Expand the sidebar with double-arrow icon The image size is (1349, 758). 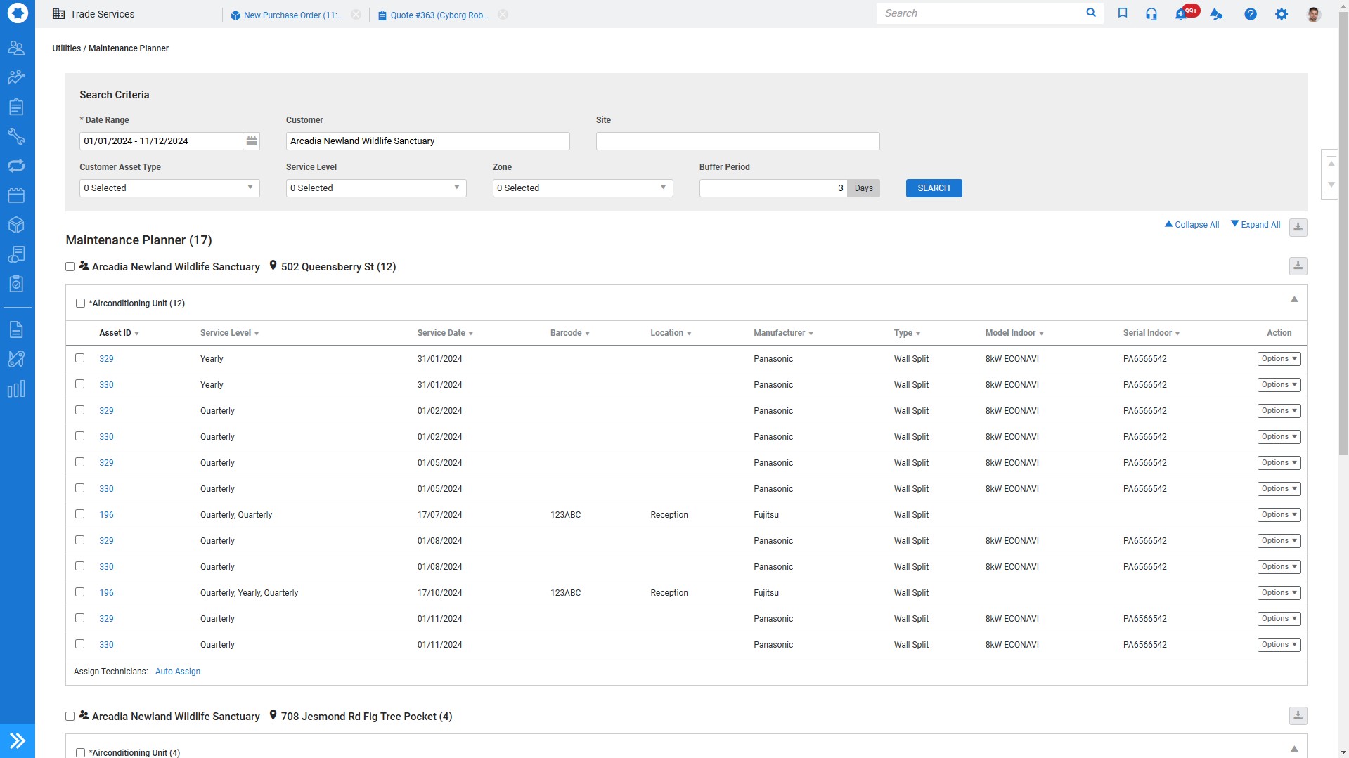(18, 740)
